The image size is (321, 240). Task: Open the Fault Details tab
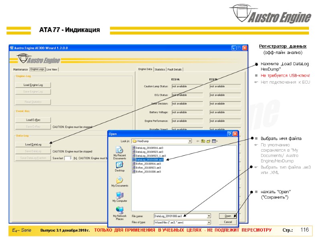[x=175, y=70]
